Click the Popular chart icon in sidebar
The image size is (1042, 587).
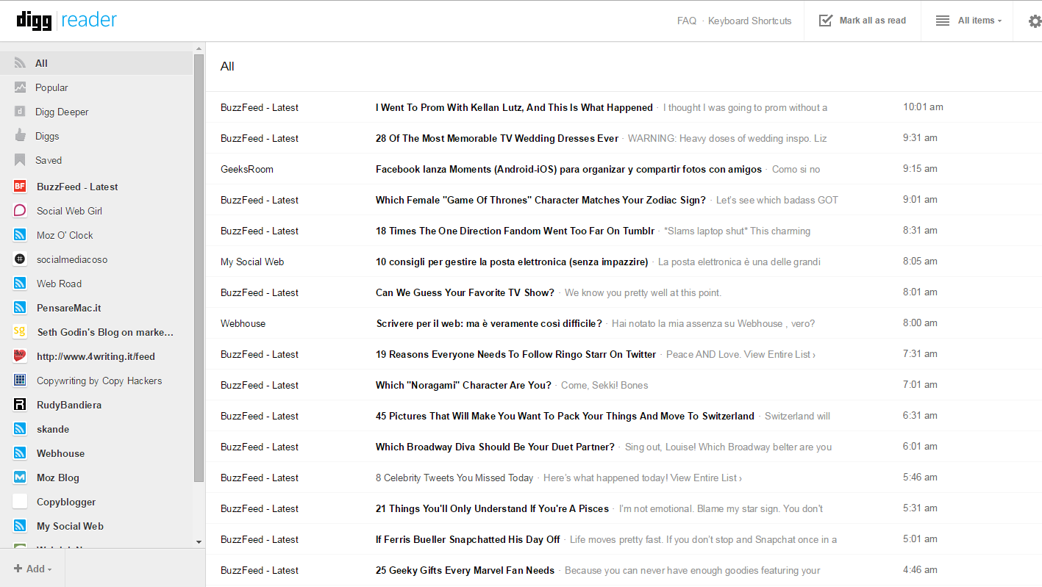pos(21,87)
